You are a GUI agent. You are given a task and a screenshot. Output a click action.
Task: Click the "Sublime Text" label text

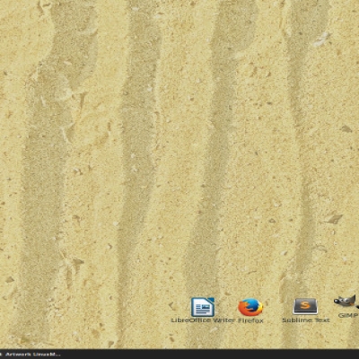[x=306, y=320]
